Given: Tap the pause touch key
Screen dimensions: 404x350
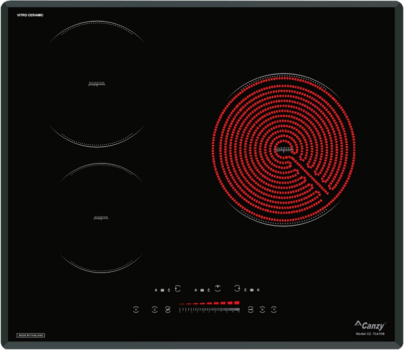Looking at the screenshot, I should (262, 309).
